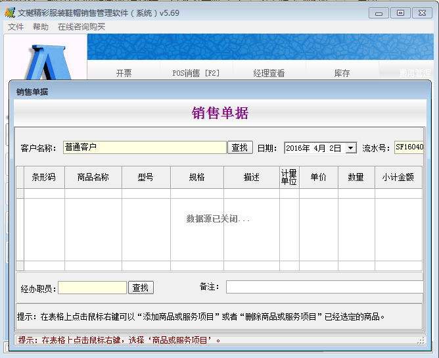Click the 商品名称 column header
Image resolution: width=439 pixels, height=358 pixels.
(93, 177)
